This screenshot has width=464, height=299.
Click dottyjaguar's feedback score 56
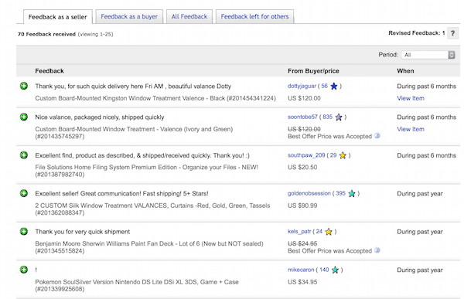point(324,86)
